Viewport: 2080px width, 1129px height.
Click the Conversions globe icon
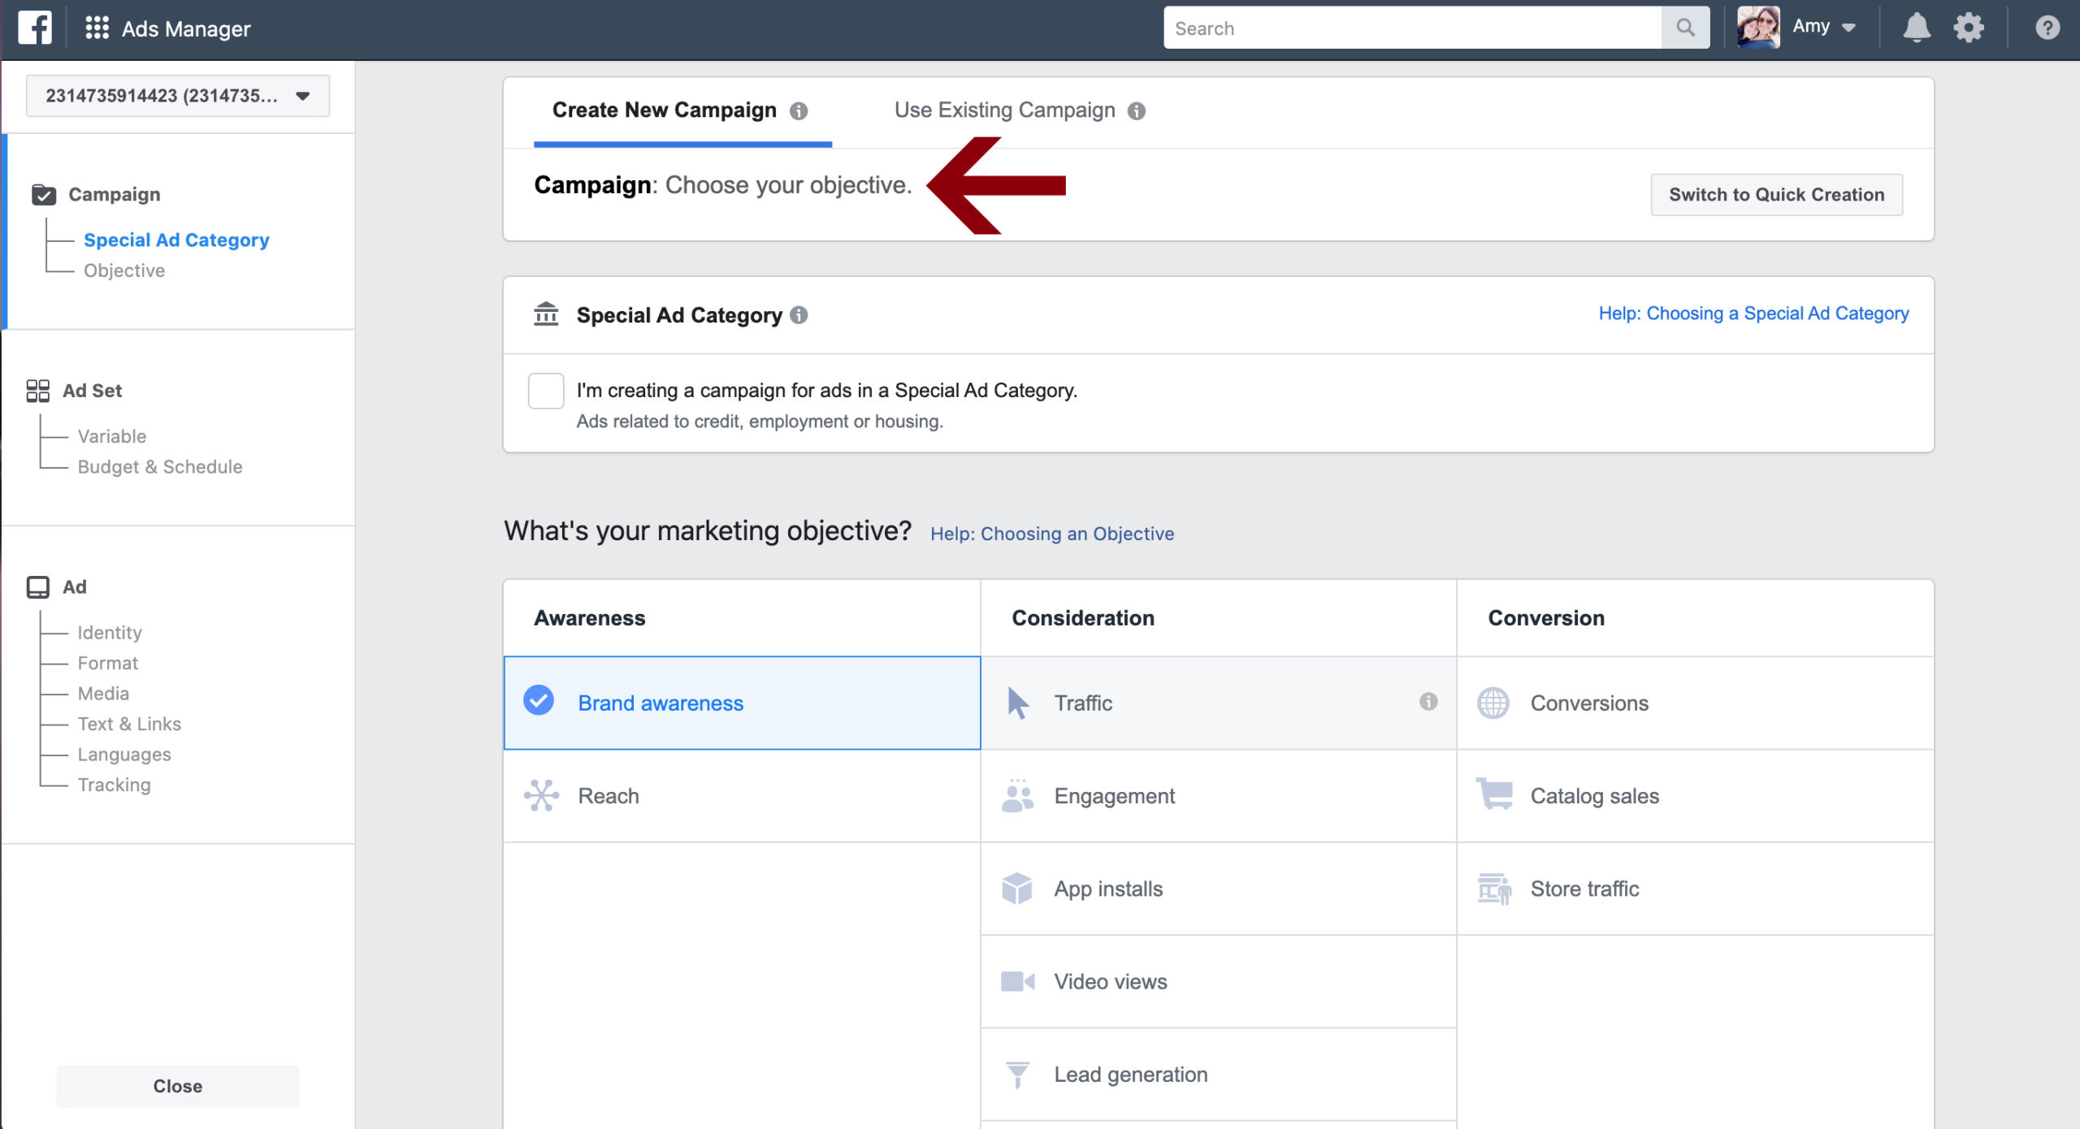(x=1493, y=703)
